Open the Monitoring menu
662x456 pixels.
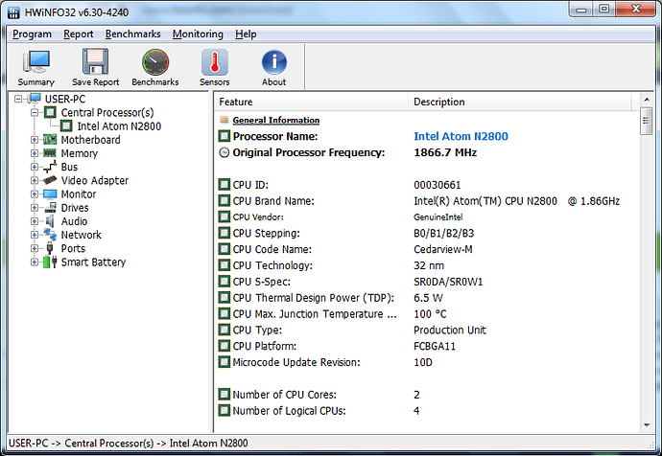point(198,34)
